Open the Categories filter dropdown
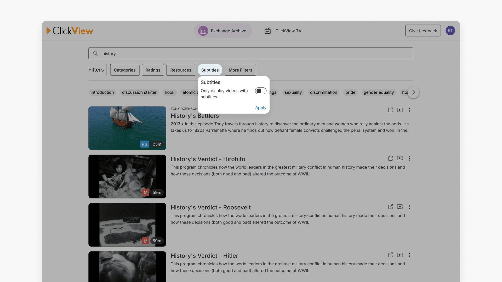The width and height of the screenshot is (502, 282). [x=124, y=70]
